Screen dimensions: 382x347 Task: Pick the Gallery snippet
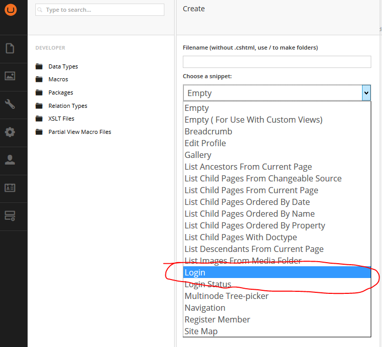click(277, 155)
